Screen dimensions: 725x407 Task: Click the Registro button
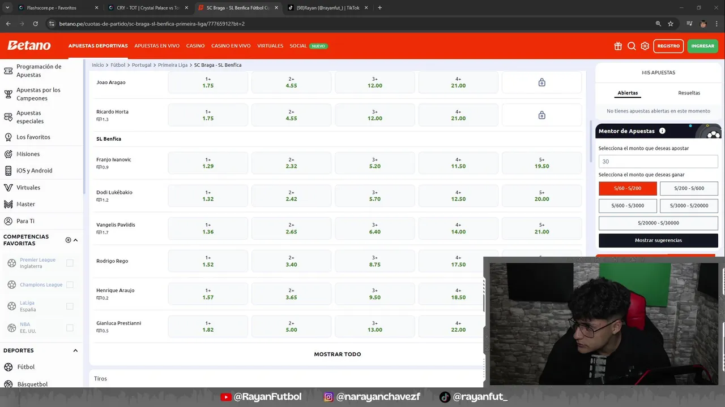coord(668,46)
